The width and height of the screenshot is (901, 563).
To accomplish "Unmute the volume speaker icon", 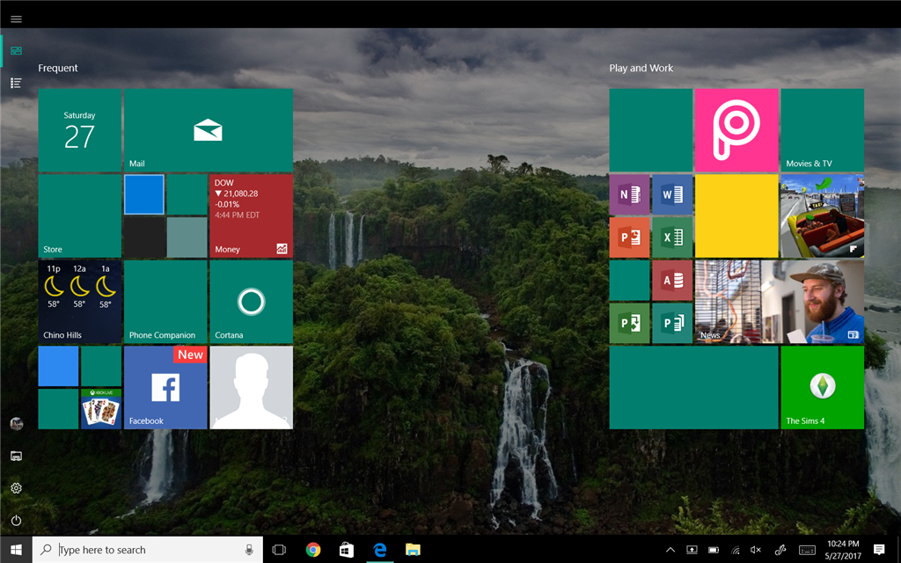I will 756,550.
